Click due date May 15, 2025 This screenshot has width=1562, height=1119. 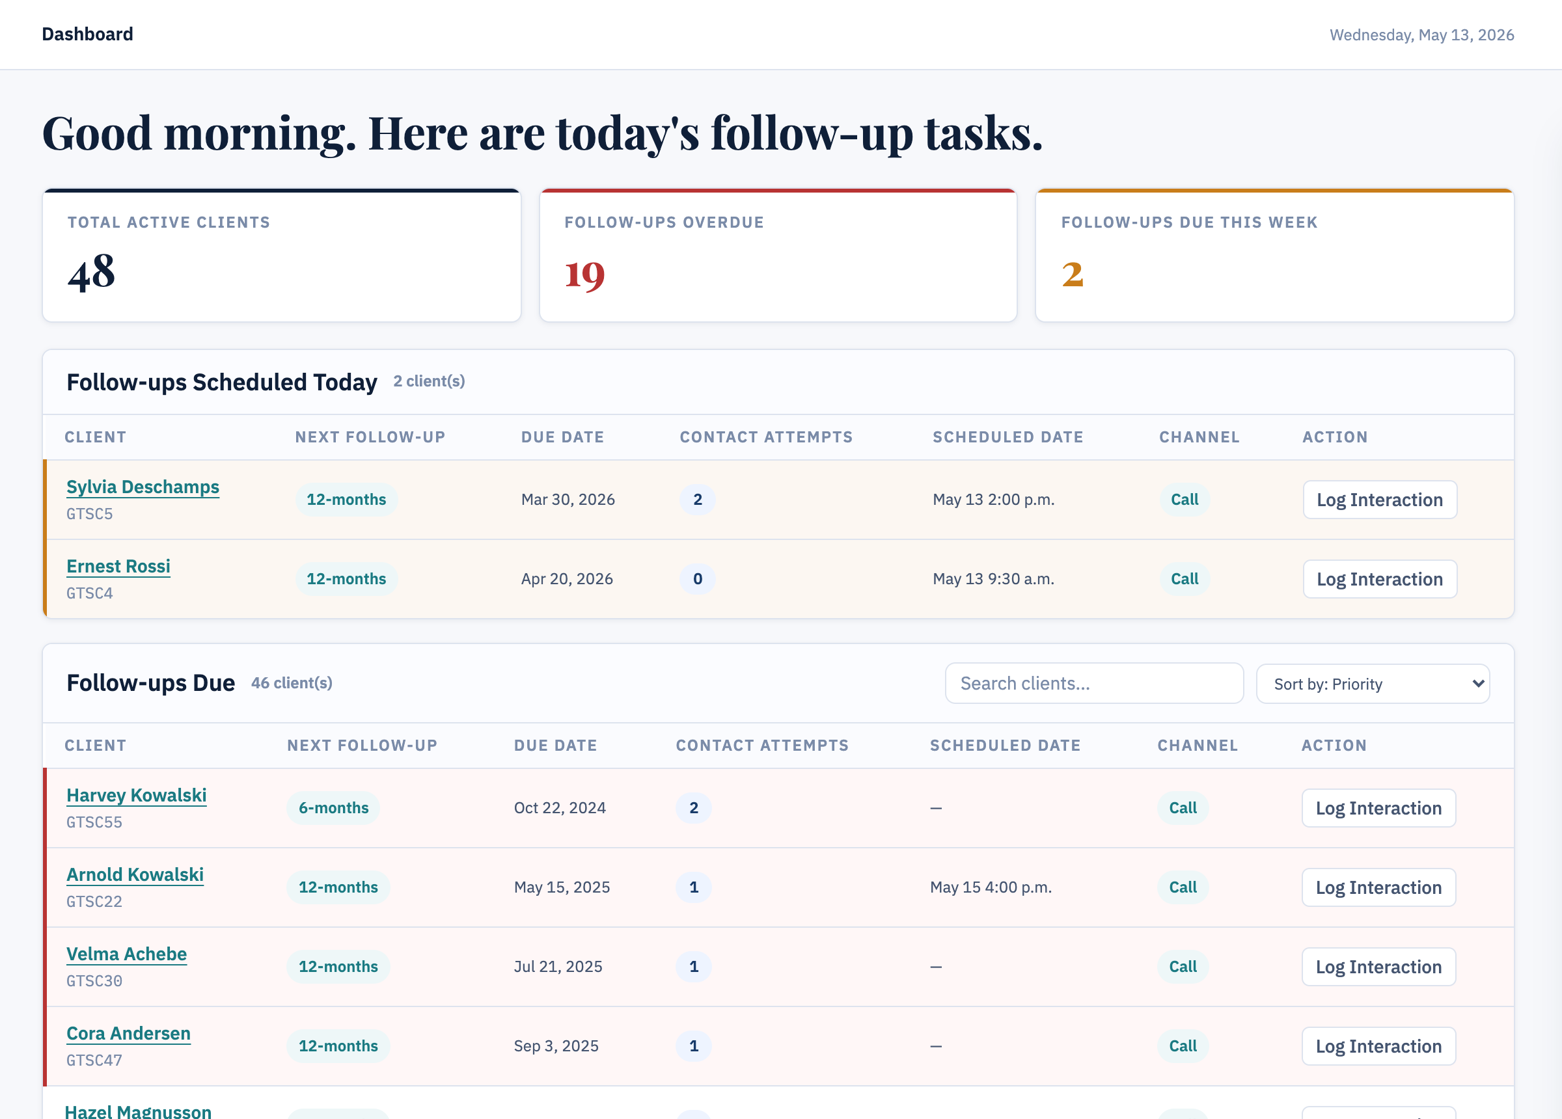click(x=562, y=887)
